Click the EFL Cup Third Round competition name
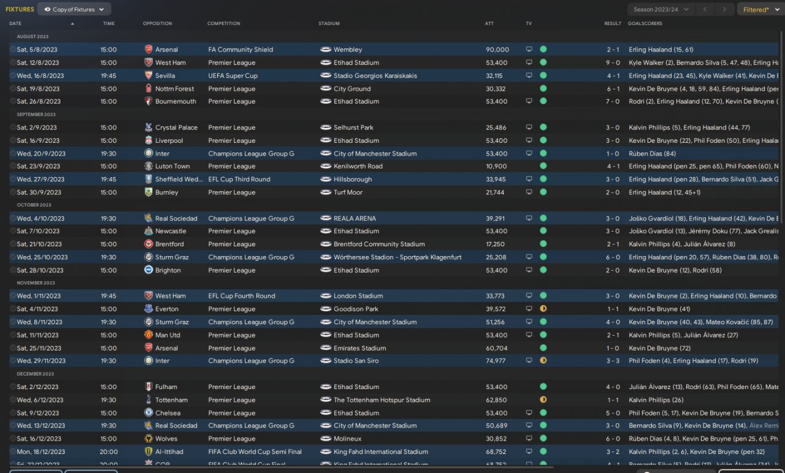This screenshot has height=473, width=785. pyautogui.click(x=239, y=180)
